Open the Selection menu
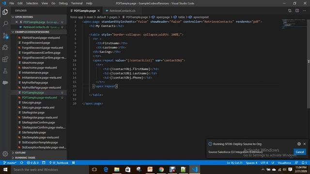This screenshot has height=174, width=310. [x=32, y=3]
